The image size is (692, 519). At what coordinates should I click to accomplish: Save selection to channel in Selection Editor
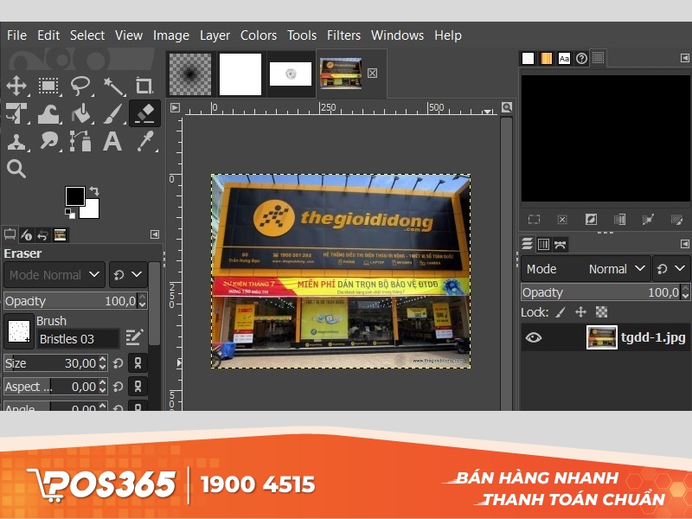tap(619, 220)
